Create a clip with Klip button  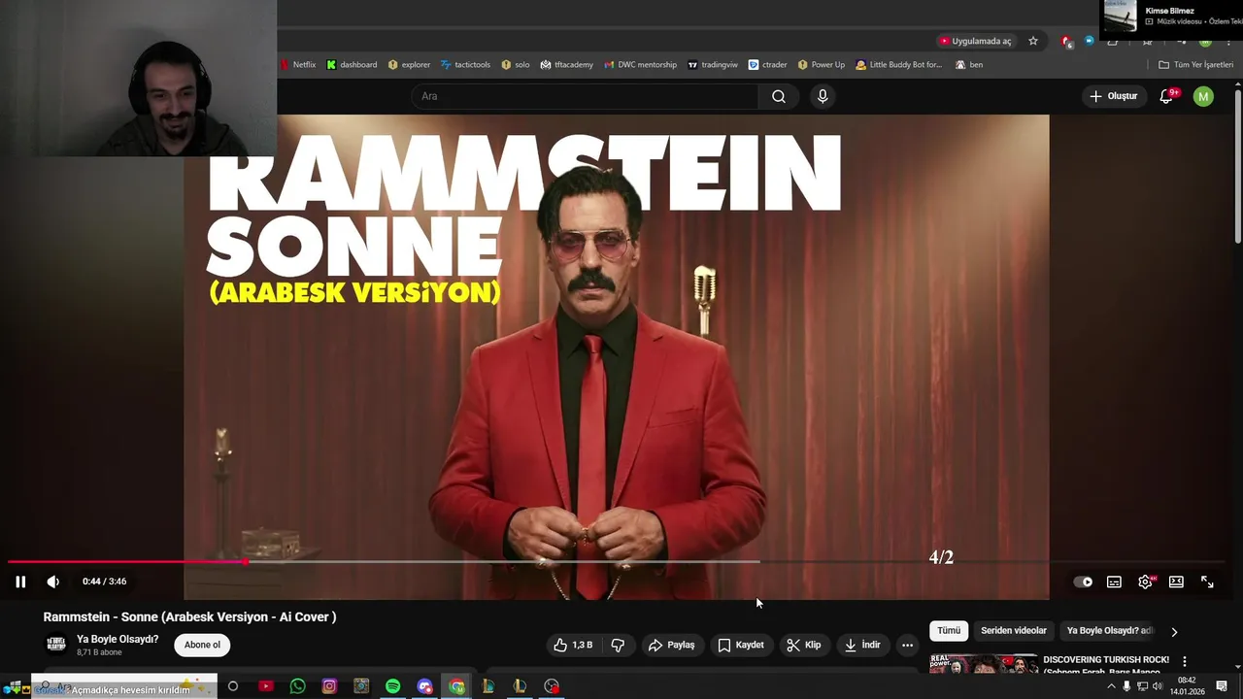tap(804, 645)
